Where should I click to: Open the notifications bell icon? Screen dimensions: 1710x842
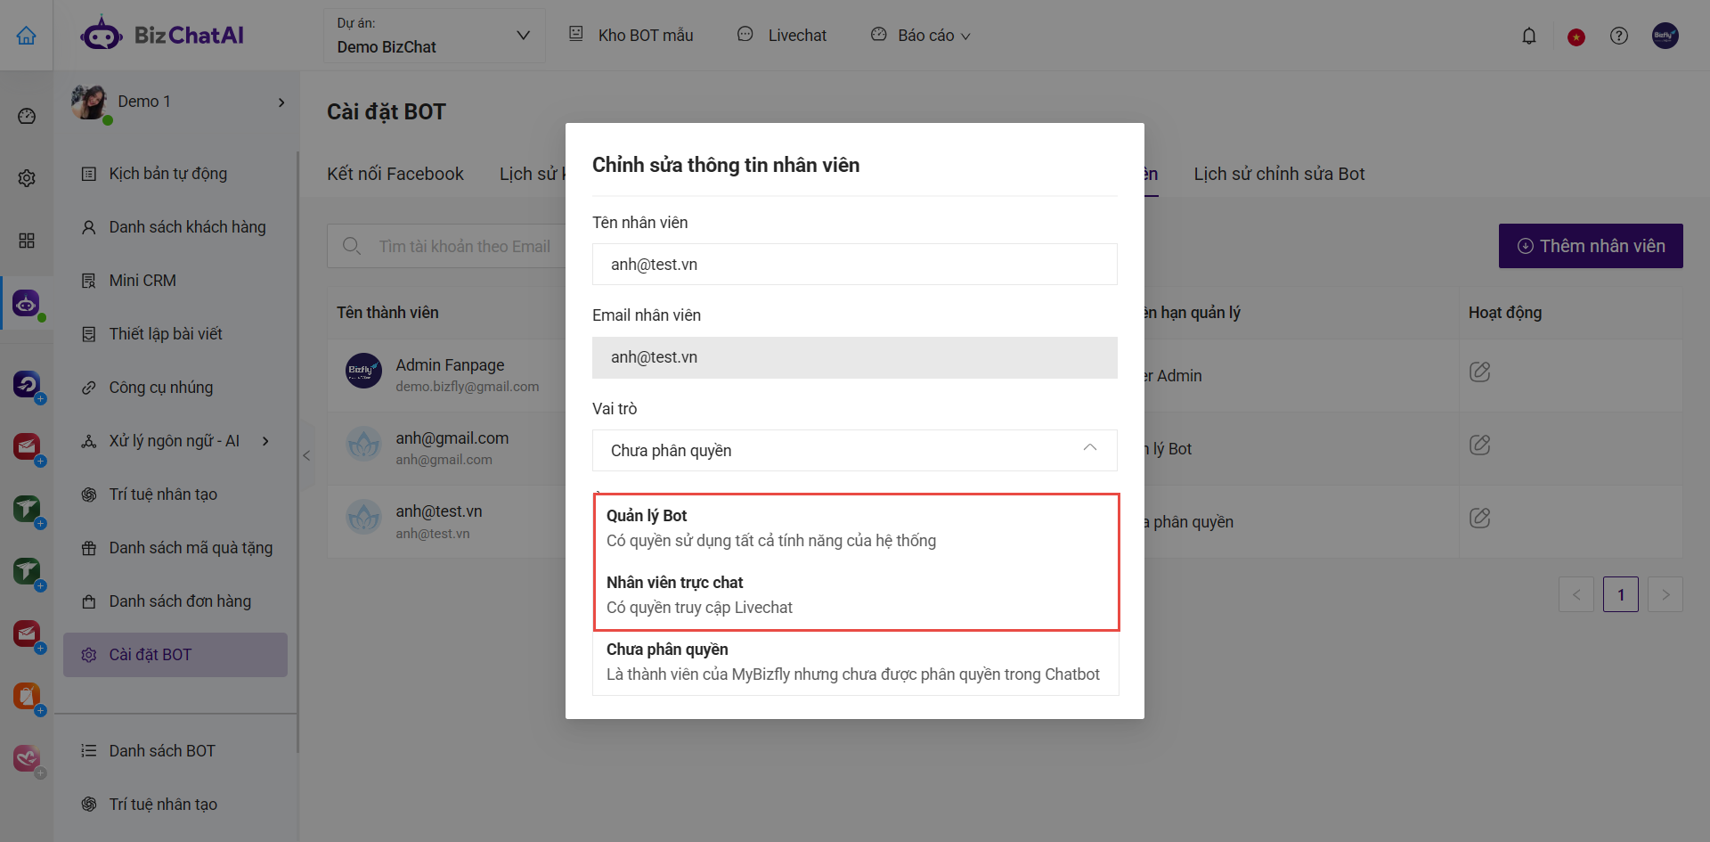[1528, 36]
